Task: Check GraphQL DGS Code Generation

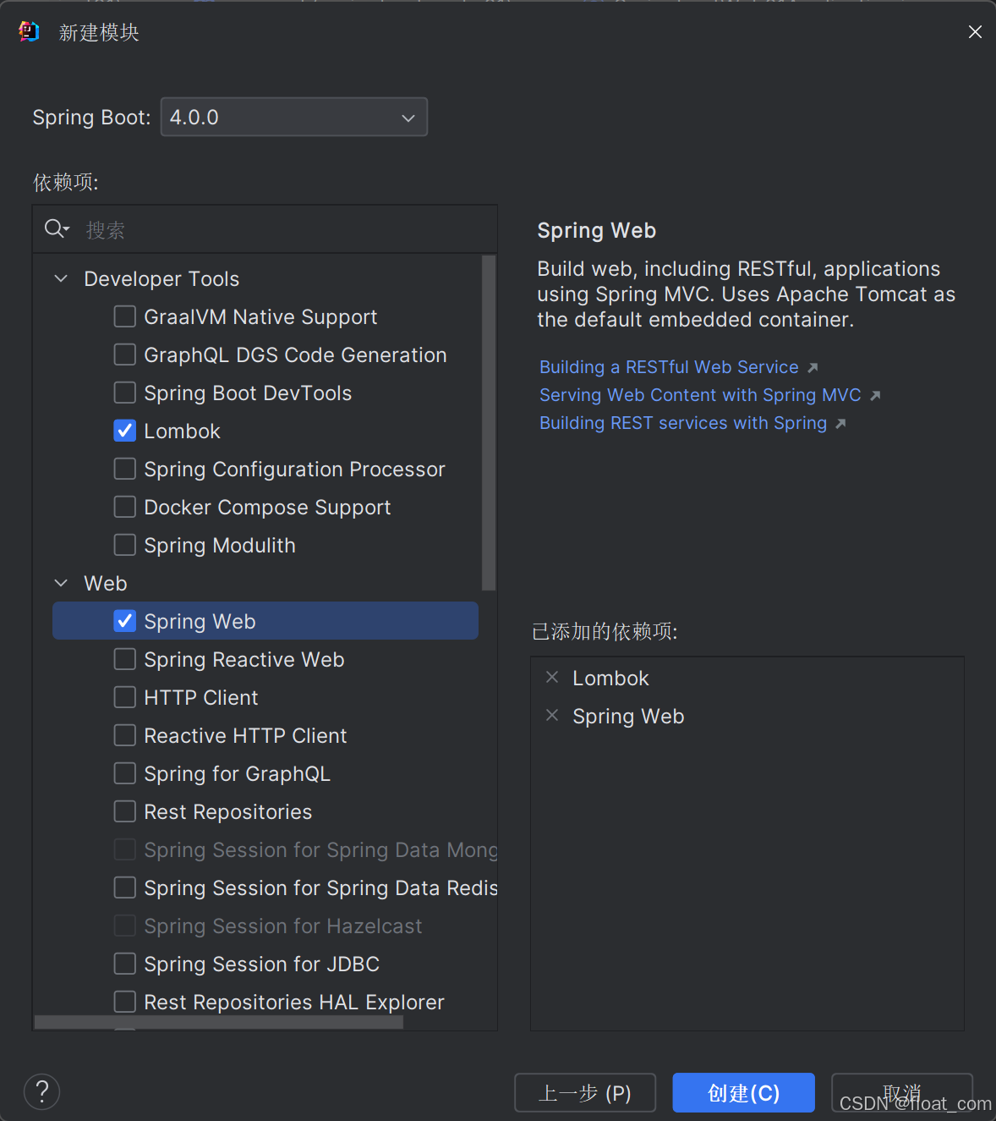Action: [x=125, y=354]
